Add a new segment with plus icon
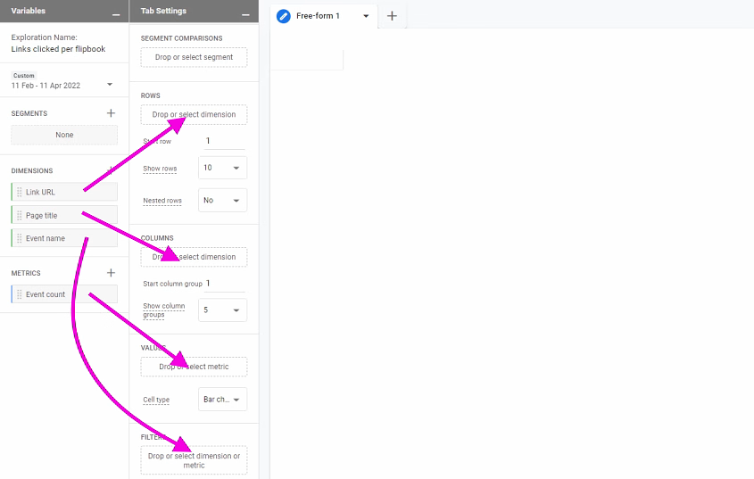 click(111, 113)
